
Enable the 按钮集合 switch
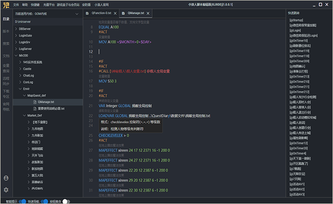point(65,201)
